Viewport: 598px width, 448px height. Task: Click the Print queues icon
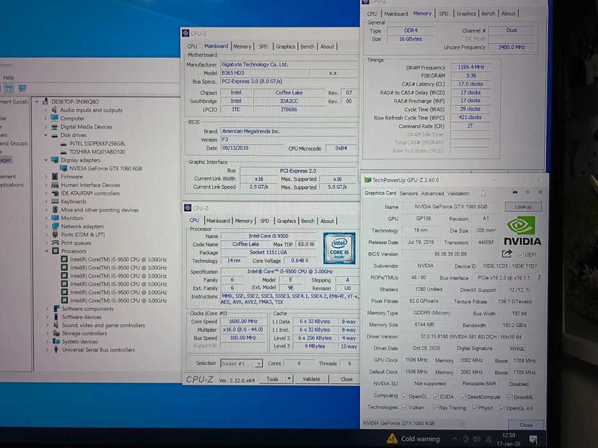point(55,243)
